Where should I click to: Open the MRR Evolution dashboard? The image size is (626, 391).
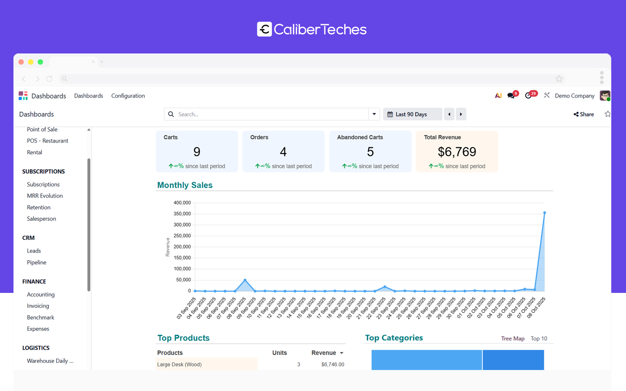click(x=45, y=196)
